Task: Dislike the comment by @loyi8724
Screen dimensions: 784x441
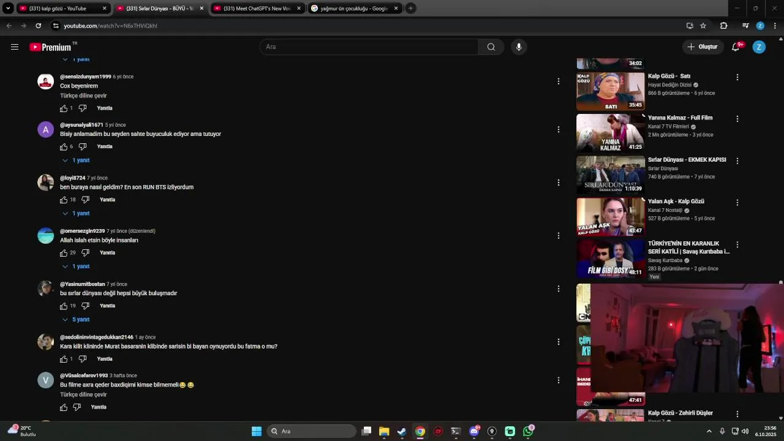Action: click(x=86, y=200)
